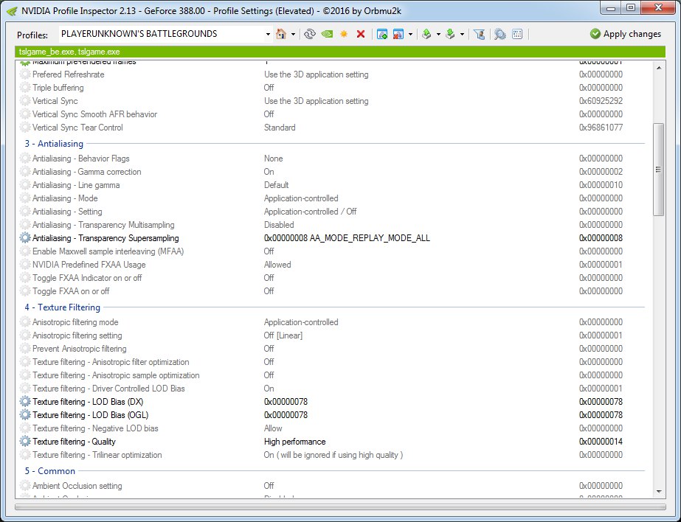This screenshot has height=522, width=681.
Task: Select 'Enable Maxwell sample interleaving (MFAA)' setting
Action: (108, 251)
